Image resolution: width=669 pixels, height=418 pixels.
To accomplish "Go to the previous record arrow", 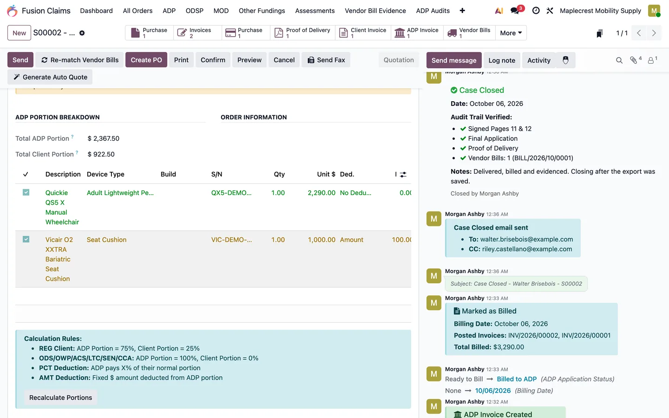I will (x=639, y=33).
